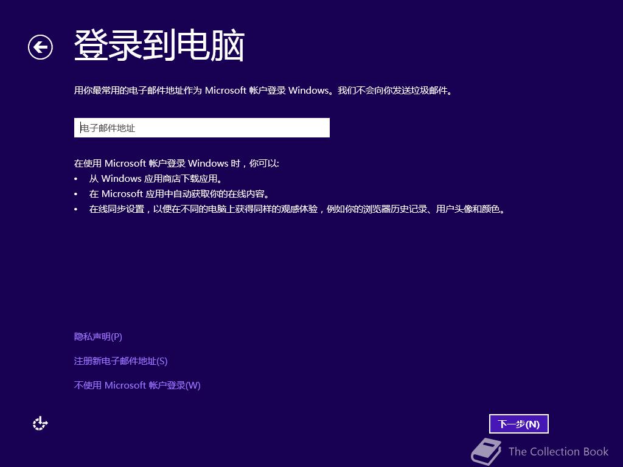Select the 登录到电脑 page title
Image resolution: width=623 pixels, height=467 pixels.
159,45
